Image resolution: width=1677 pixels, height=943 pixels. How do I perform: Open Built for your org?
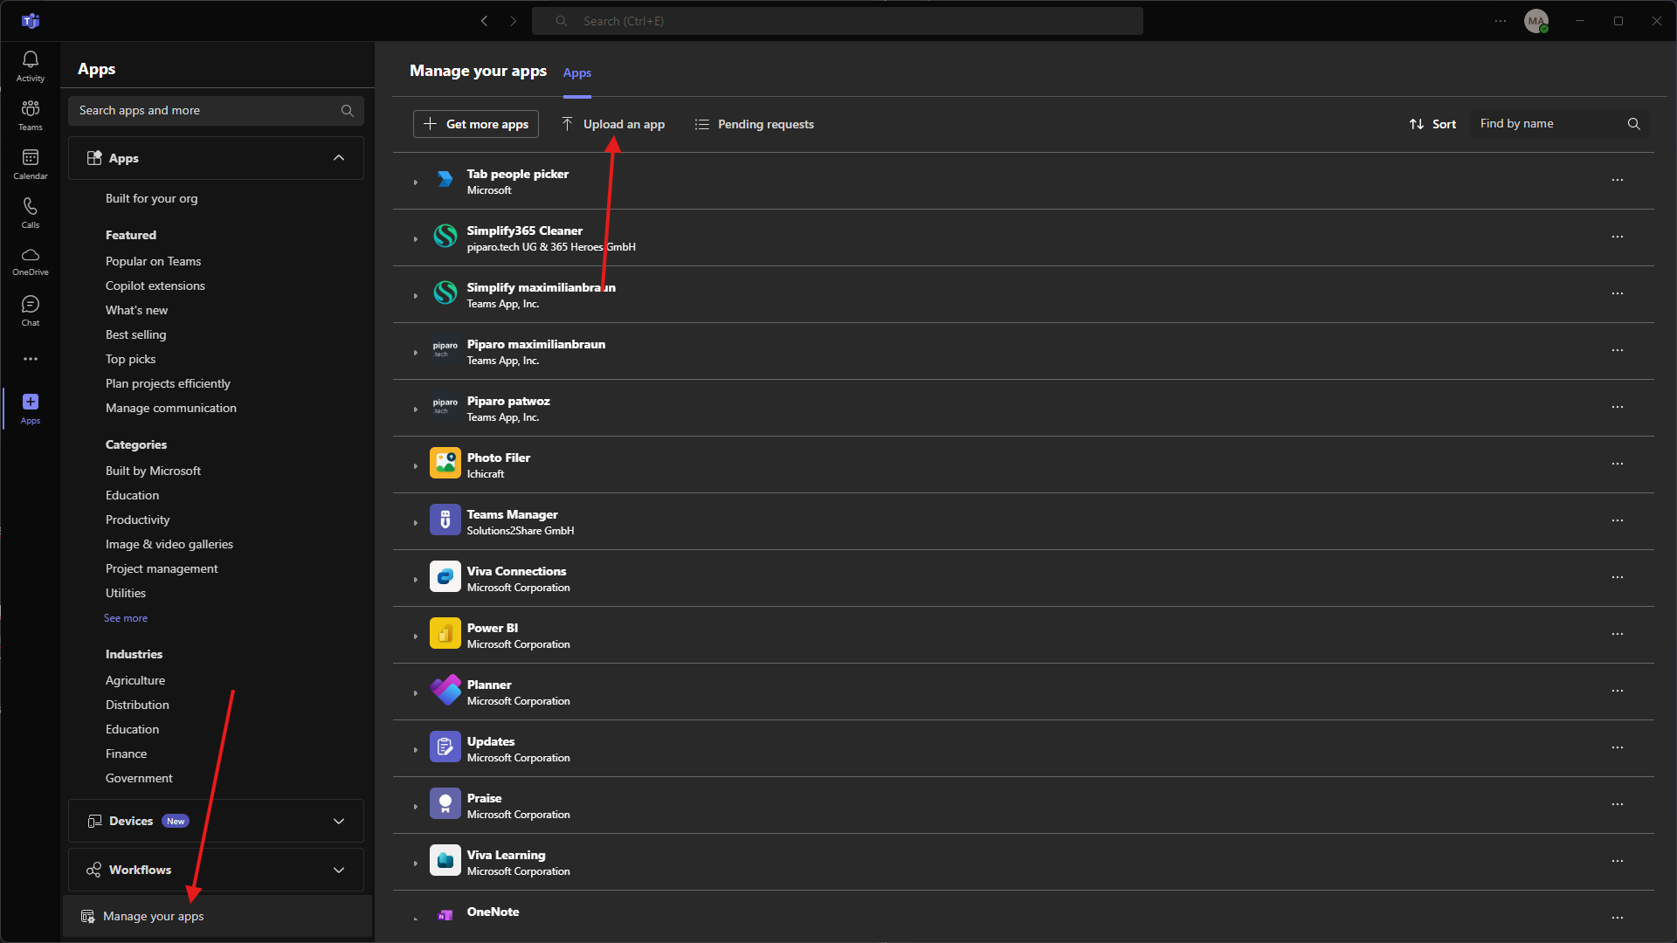[x=152, y=199]
